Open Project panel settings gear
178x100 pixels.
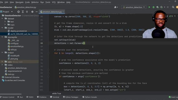32,12
